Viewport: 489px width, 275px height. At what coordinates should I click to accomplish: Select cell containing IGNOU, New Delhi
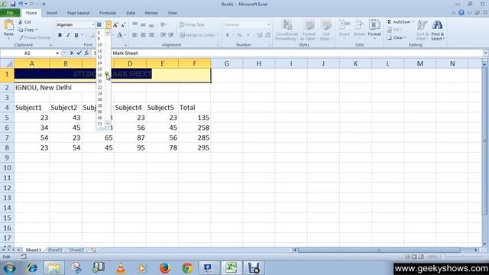point(32,88)
